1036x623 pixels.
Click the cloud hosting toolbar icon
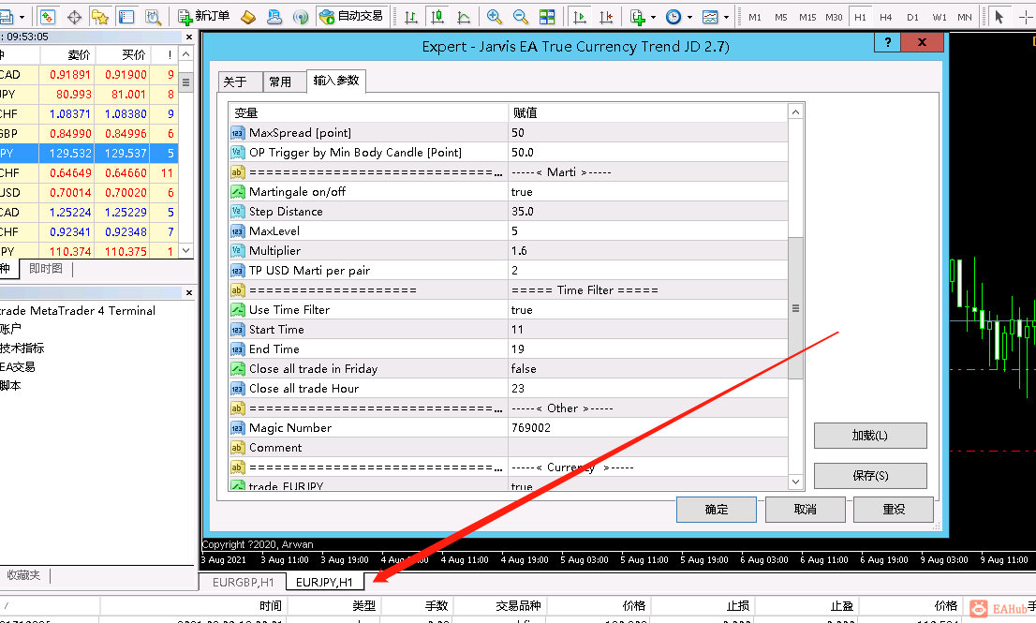274,17
